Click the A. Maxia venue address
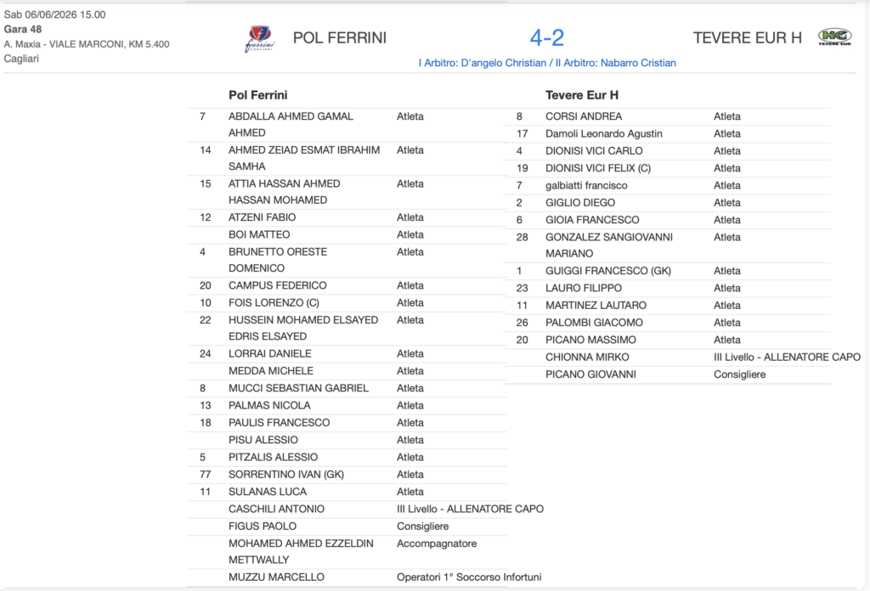The image size is (870, 591). point(87,44)
